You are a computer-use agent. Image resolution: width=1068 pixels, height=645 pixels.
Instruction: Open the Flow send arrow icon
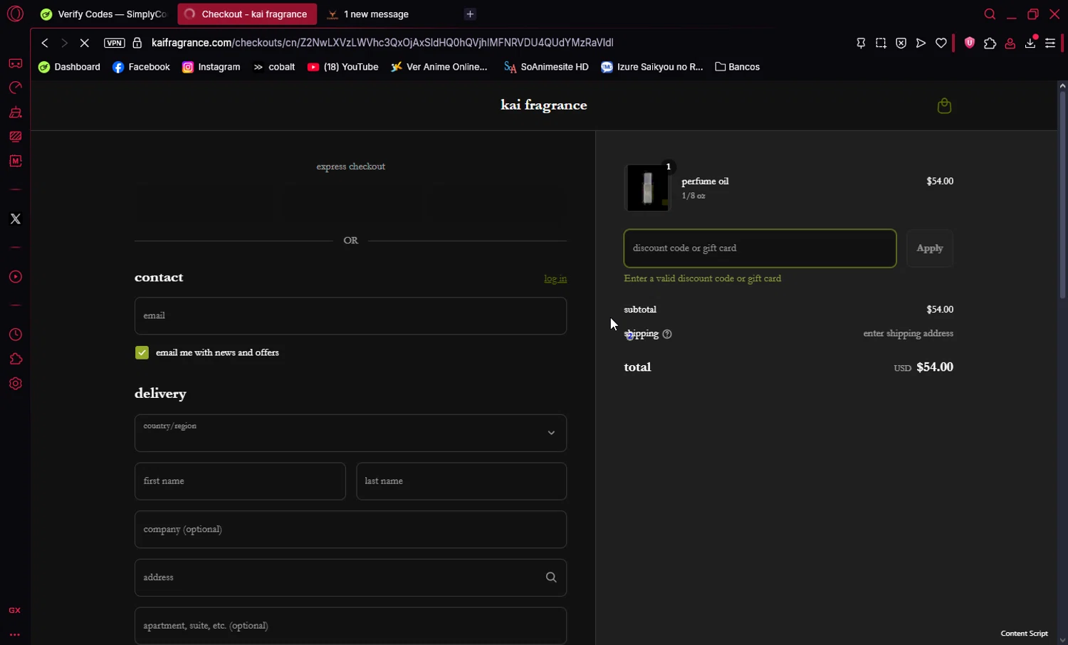pos(921,43)
